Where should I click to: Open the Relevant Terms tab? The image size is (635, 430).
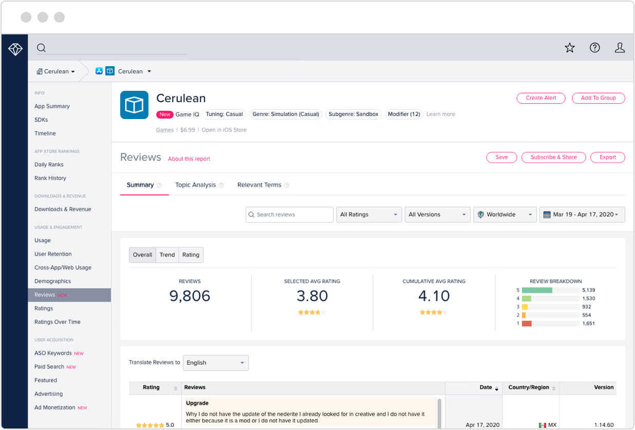point(259,185)
